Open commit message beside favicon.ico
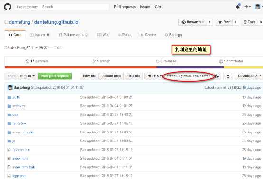The image size is (263, 179). click(106, 150)
